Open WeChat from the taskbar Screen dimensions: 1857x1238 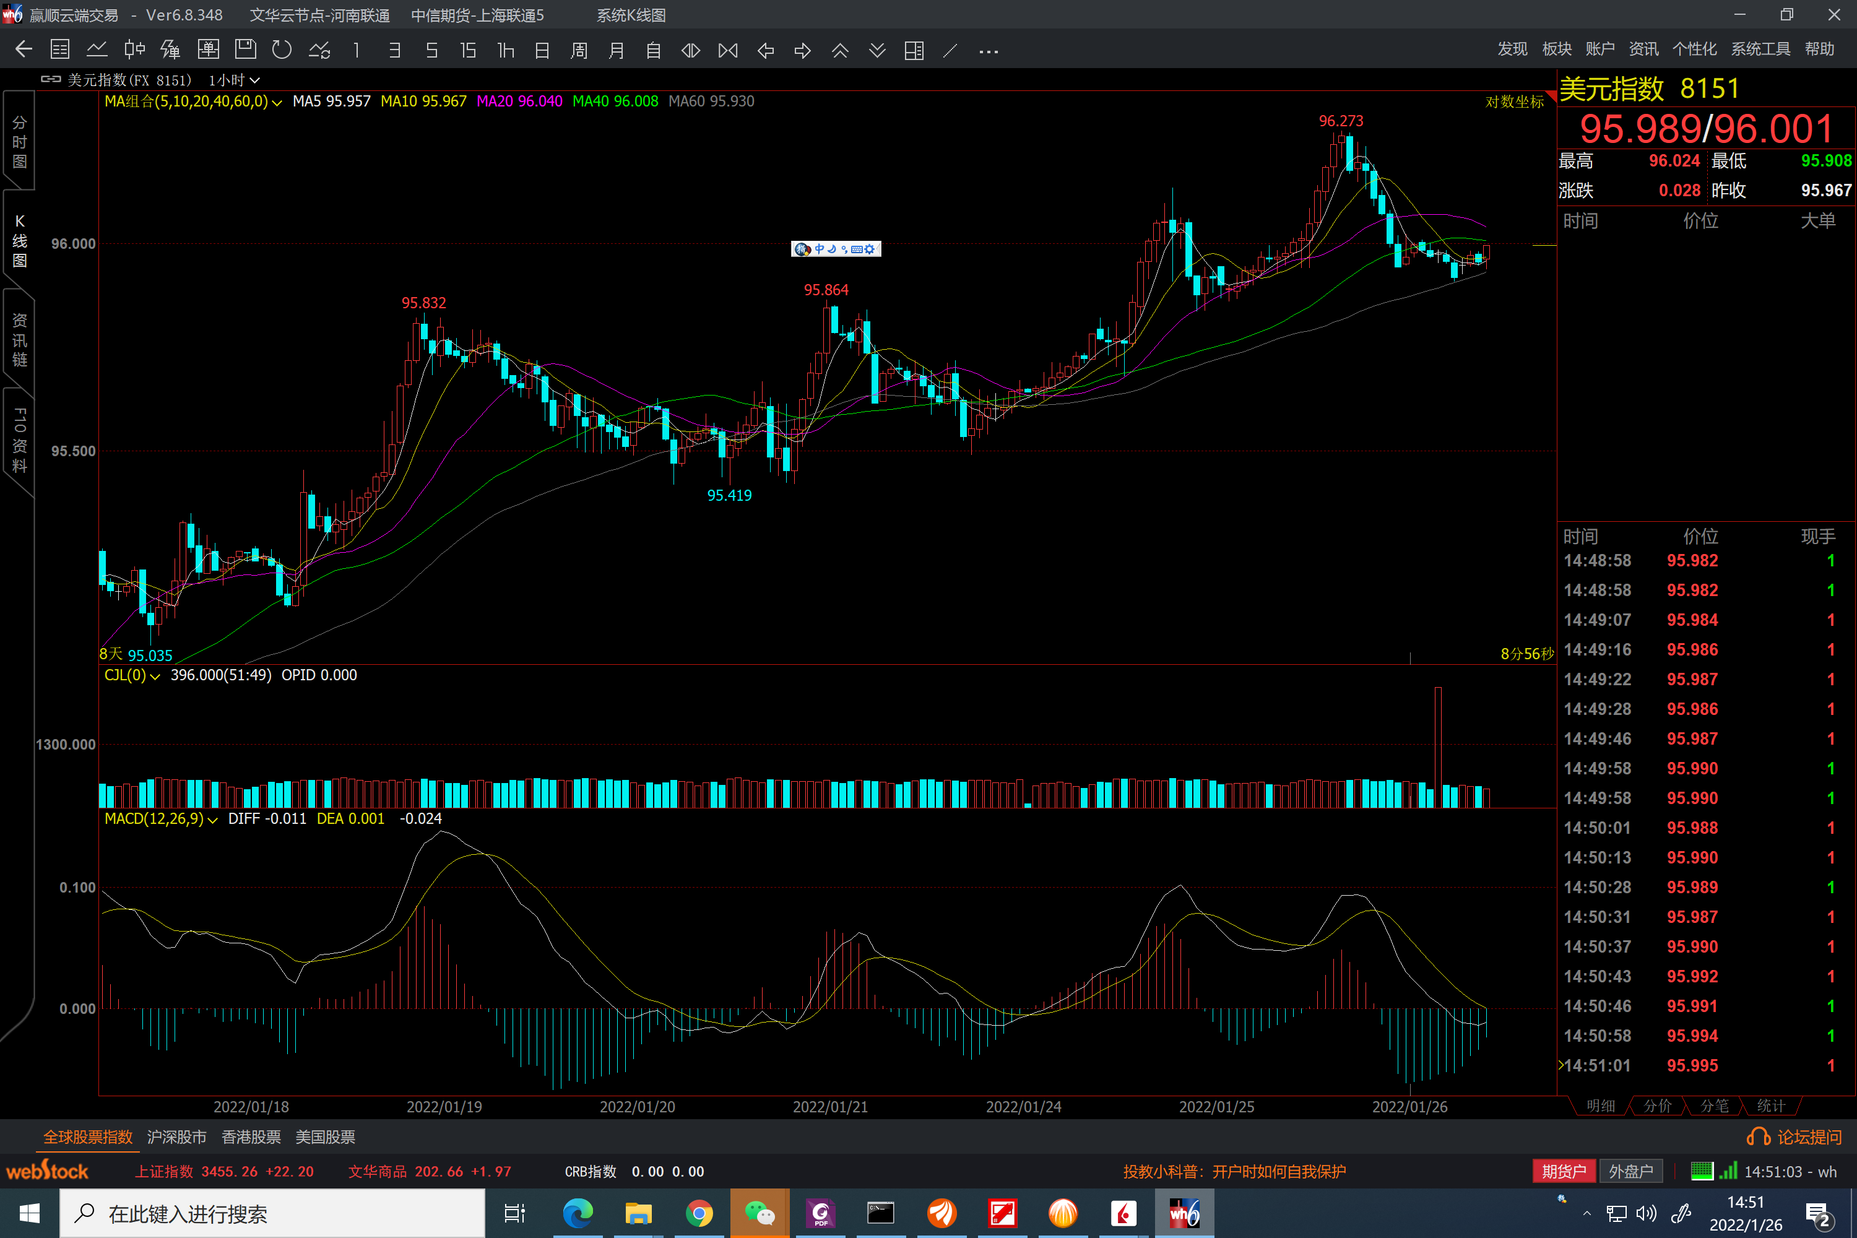pos(760,1213)
